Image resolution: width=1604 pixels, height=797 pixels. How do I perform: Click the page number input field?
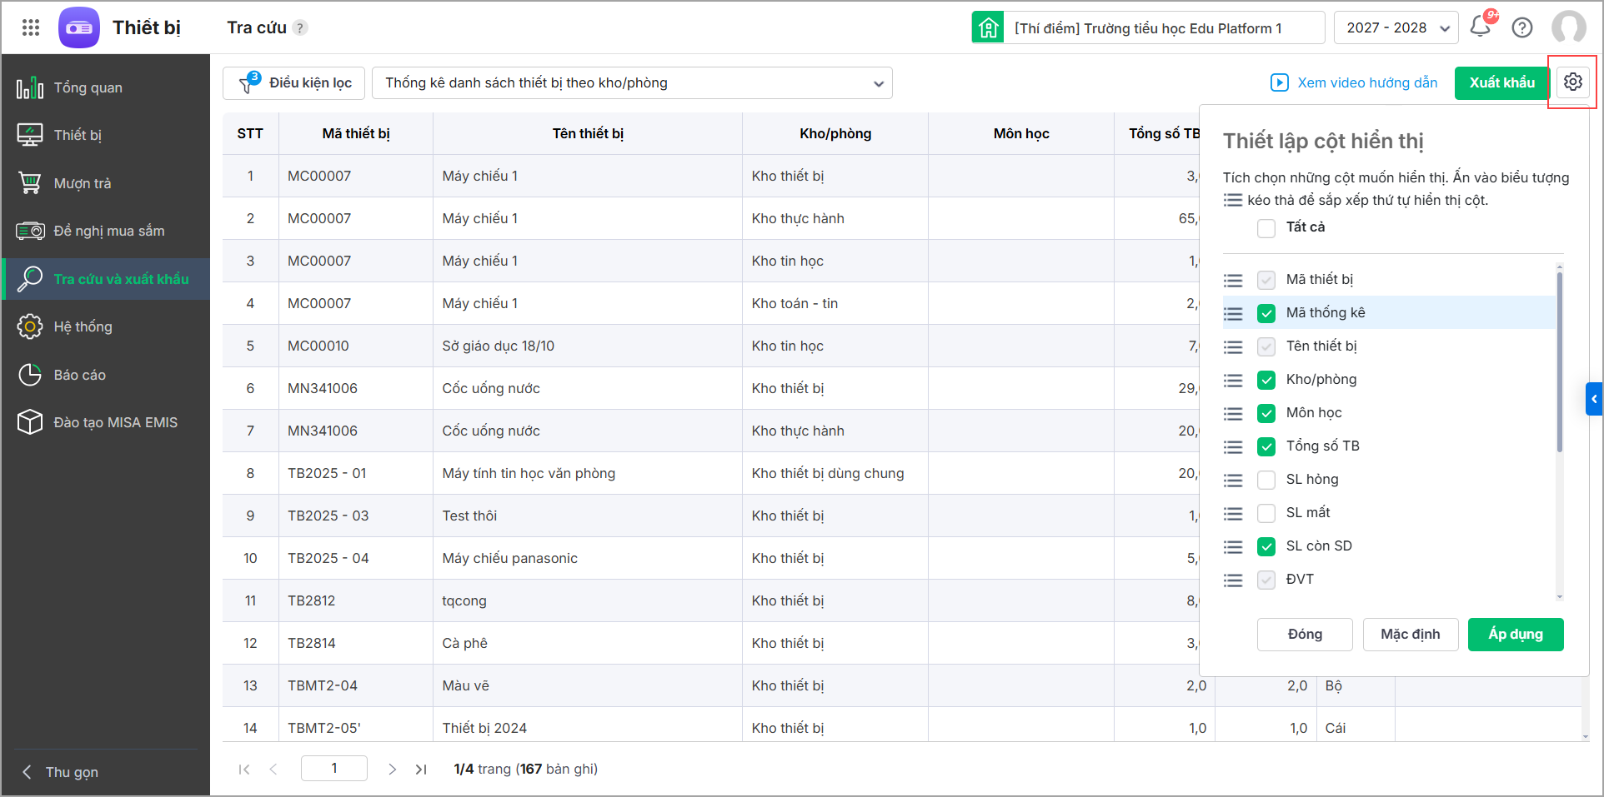[333, 768]
